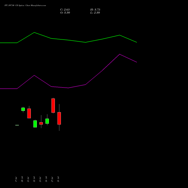Screen dimensions: 188x188
Task: Click the last red candle for 28 Jul
Action: [x=59, y=118]
